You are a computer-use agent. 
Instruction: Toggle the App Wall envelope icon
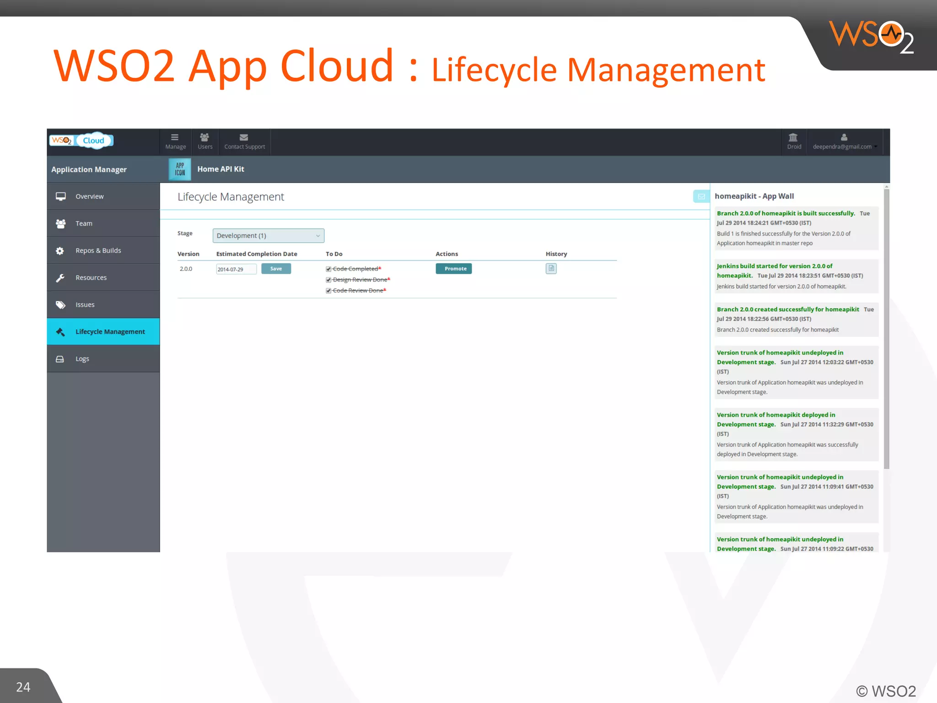[x=701, y=196]
